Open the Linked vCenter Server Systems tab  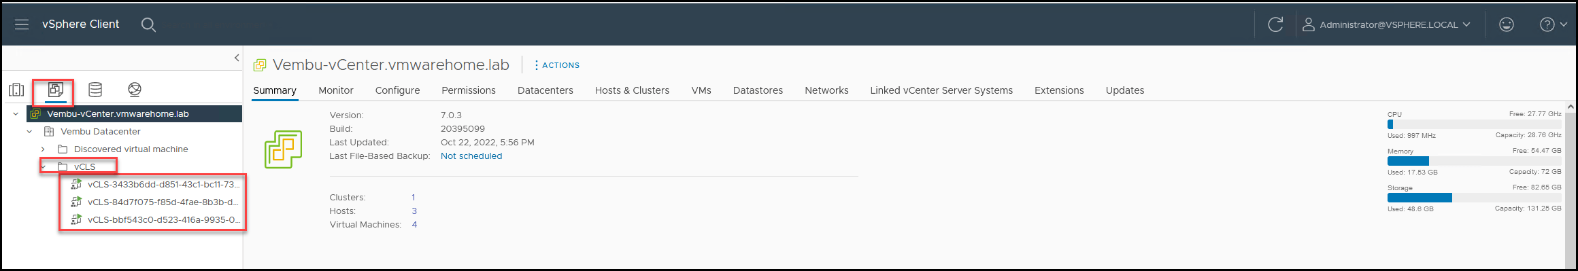click(x=941, y=90)
